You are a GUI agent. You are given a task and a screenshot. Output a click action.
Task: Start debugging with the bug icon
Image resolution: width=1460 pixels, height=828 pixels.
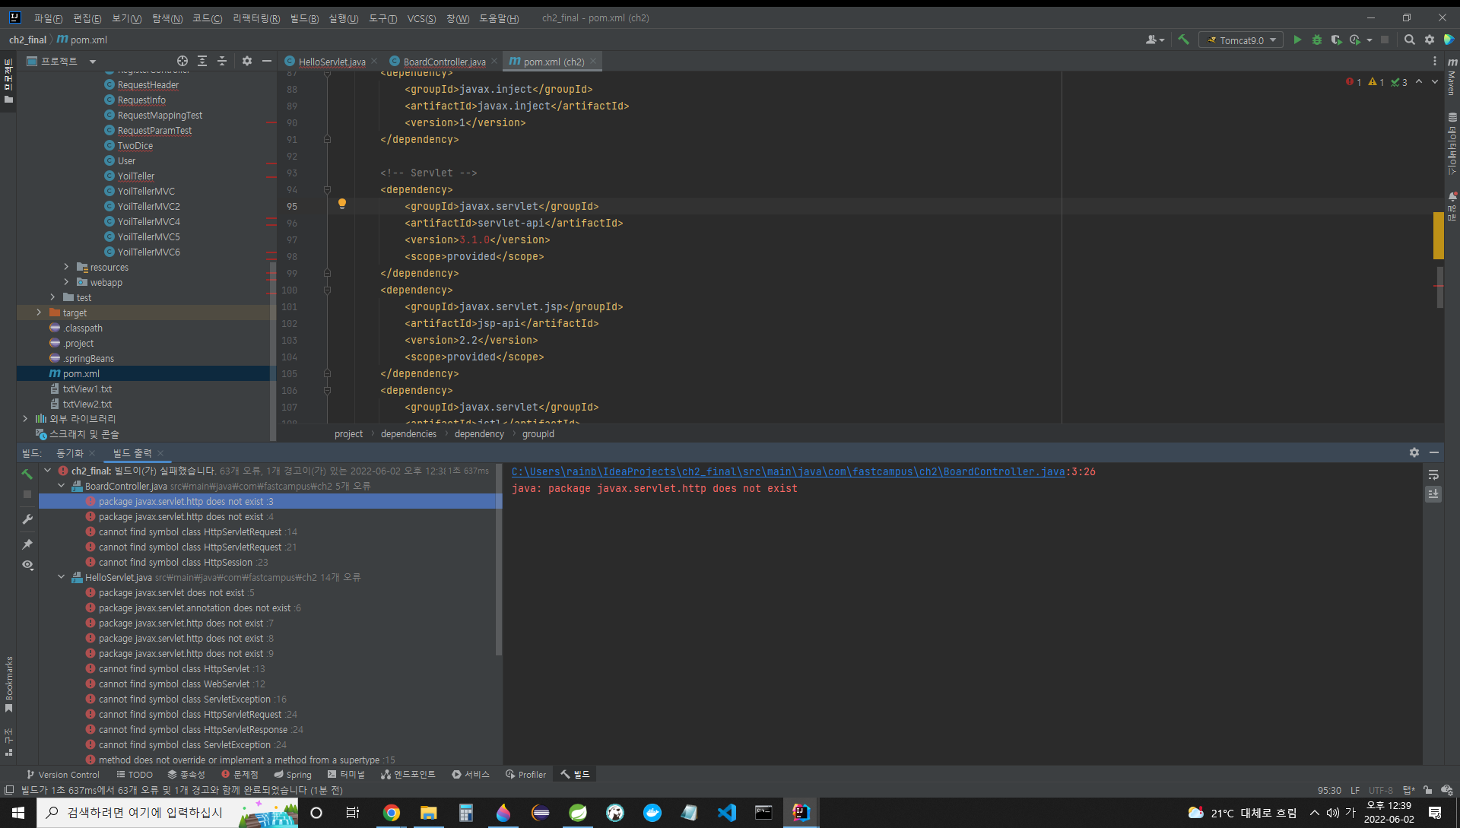(x=1316, y=40)
